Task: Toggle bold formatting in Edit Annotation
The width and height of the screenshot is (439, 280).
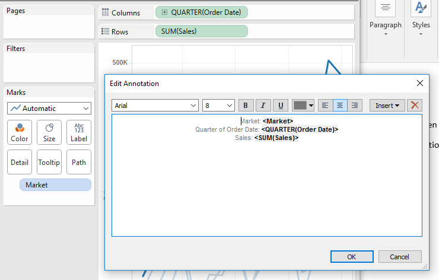Action: point(246,106)
